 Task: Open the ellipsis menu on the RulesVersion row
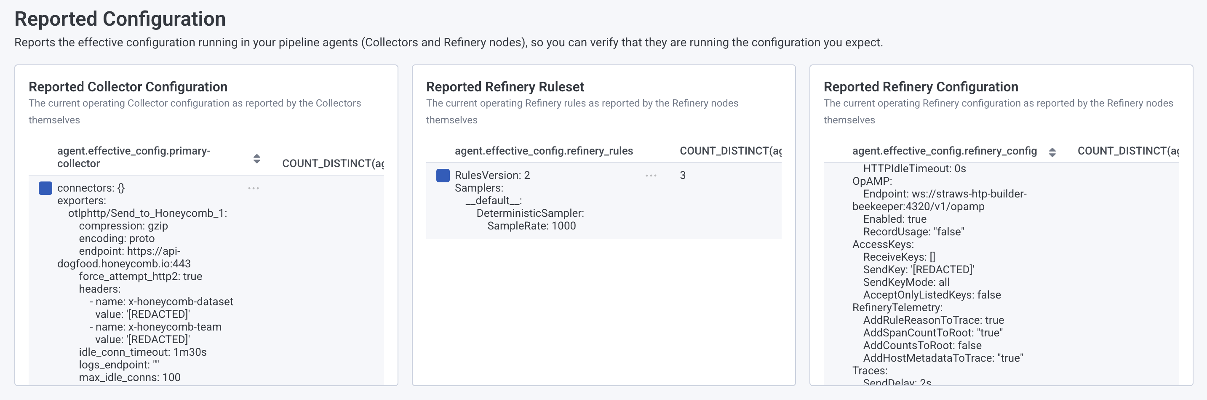pyautogui.click(x=651, y=175)
